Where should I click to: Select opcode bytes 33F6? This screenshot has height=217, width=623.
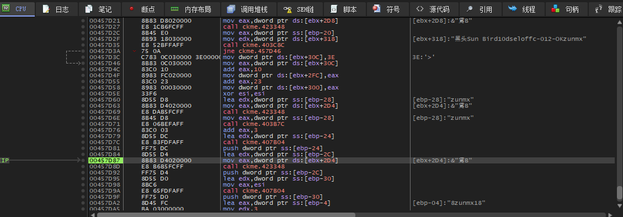pos(148,93)
